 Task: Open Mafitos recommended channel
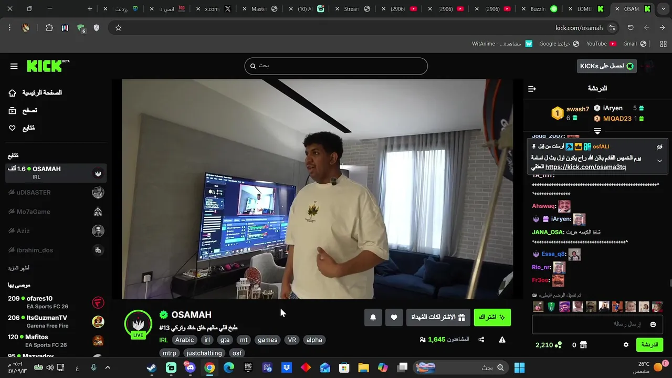56,341
